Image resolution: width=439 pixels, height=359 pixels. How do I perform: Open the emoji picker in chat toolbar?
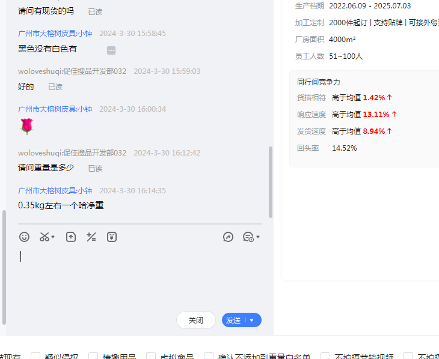coord(24,237)
